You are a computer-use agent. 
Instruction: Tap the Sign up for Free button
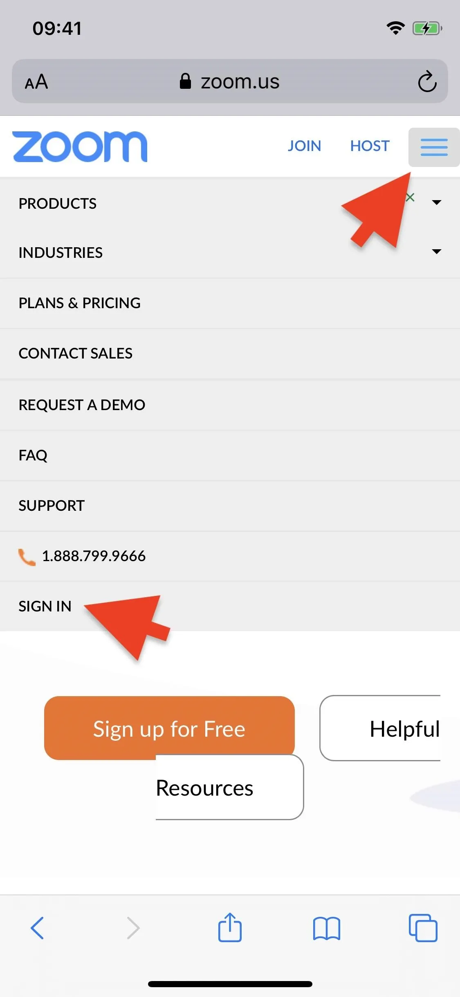point(169,728)
